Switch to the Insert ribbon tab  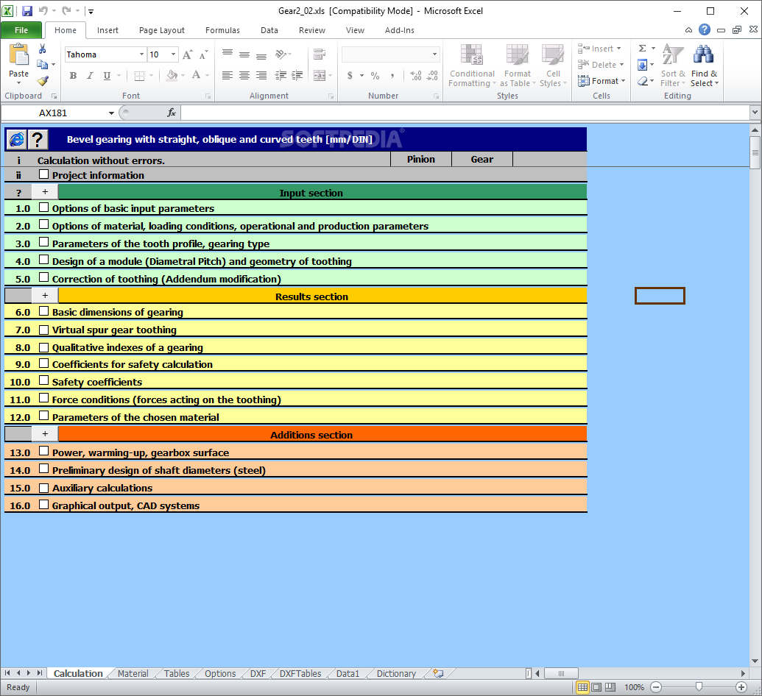[x=107, y=30]
